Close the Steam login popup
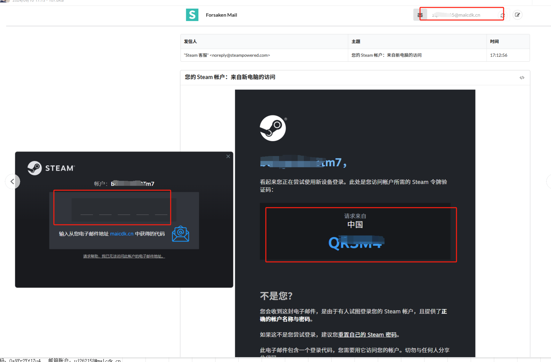Viewport: 551px width, 362px height. [228, 156]
